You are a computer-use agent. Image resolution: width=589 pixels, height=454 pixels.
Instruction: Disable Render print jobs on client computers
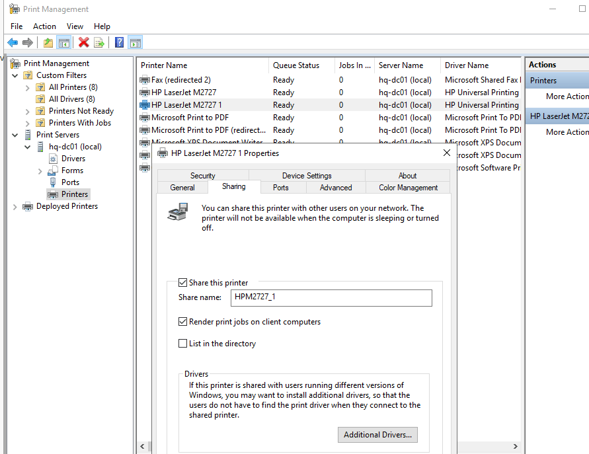click(182, 322)
